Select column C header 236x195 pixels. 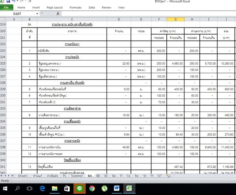(x=72, y=19)
